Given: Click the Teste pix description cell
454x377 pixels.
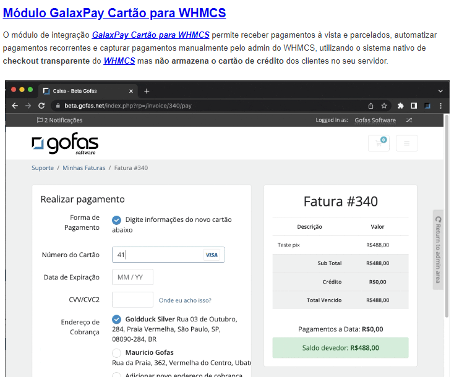Looking at the screenshot, I should point(289,245).
